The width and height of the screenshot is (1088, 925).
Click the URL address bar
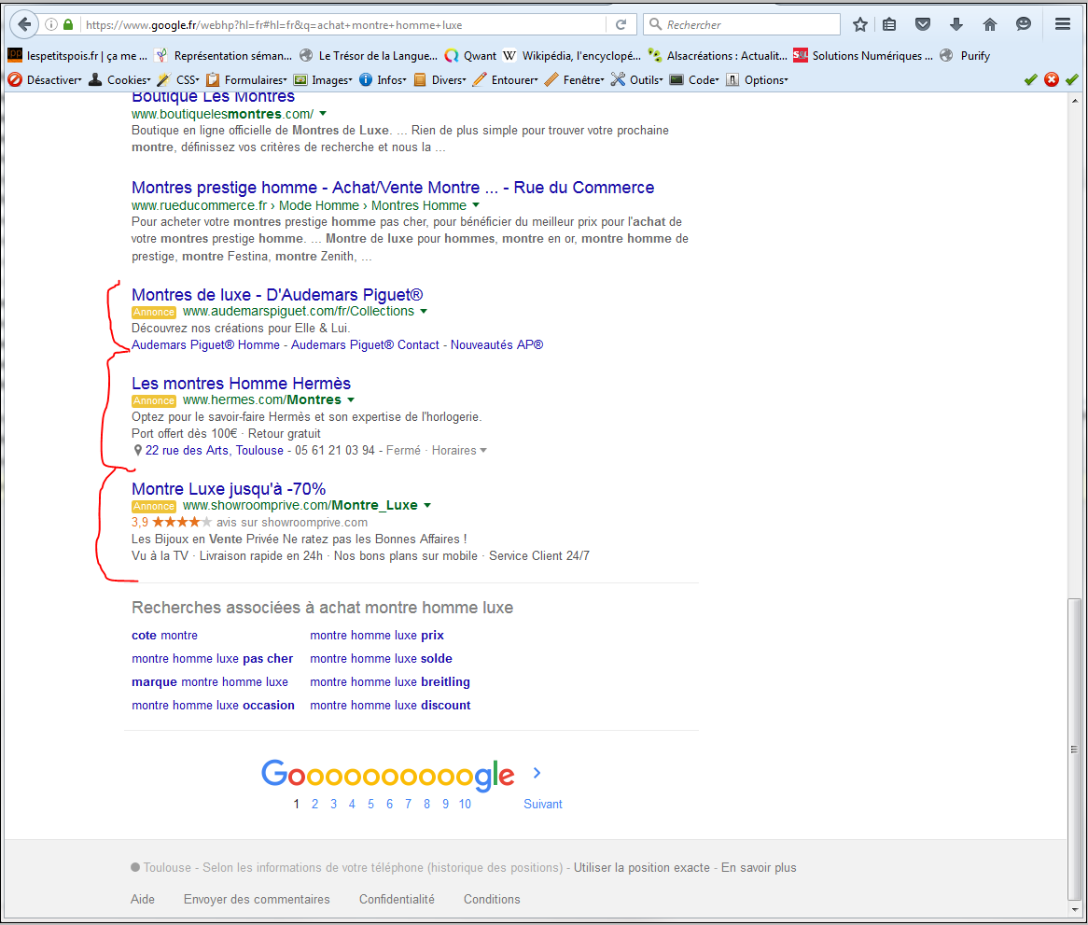pos(343,24)
